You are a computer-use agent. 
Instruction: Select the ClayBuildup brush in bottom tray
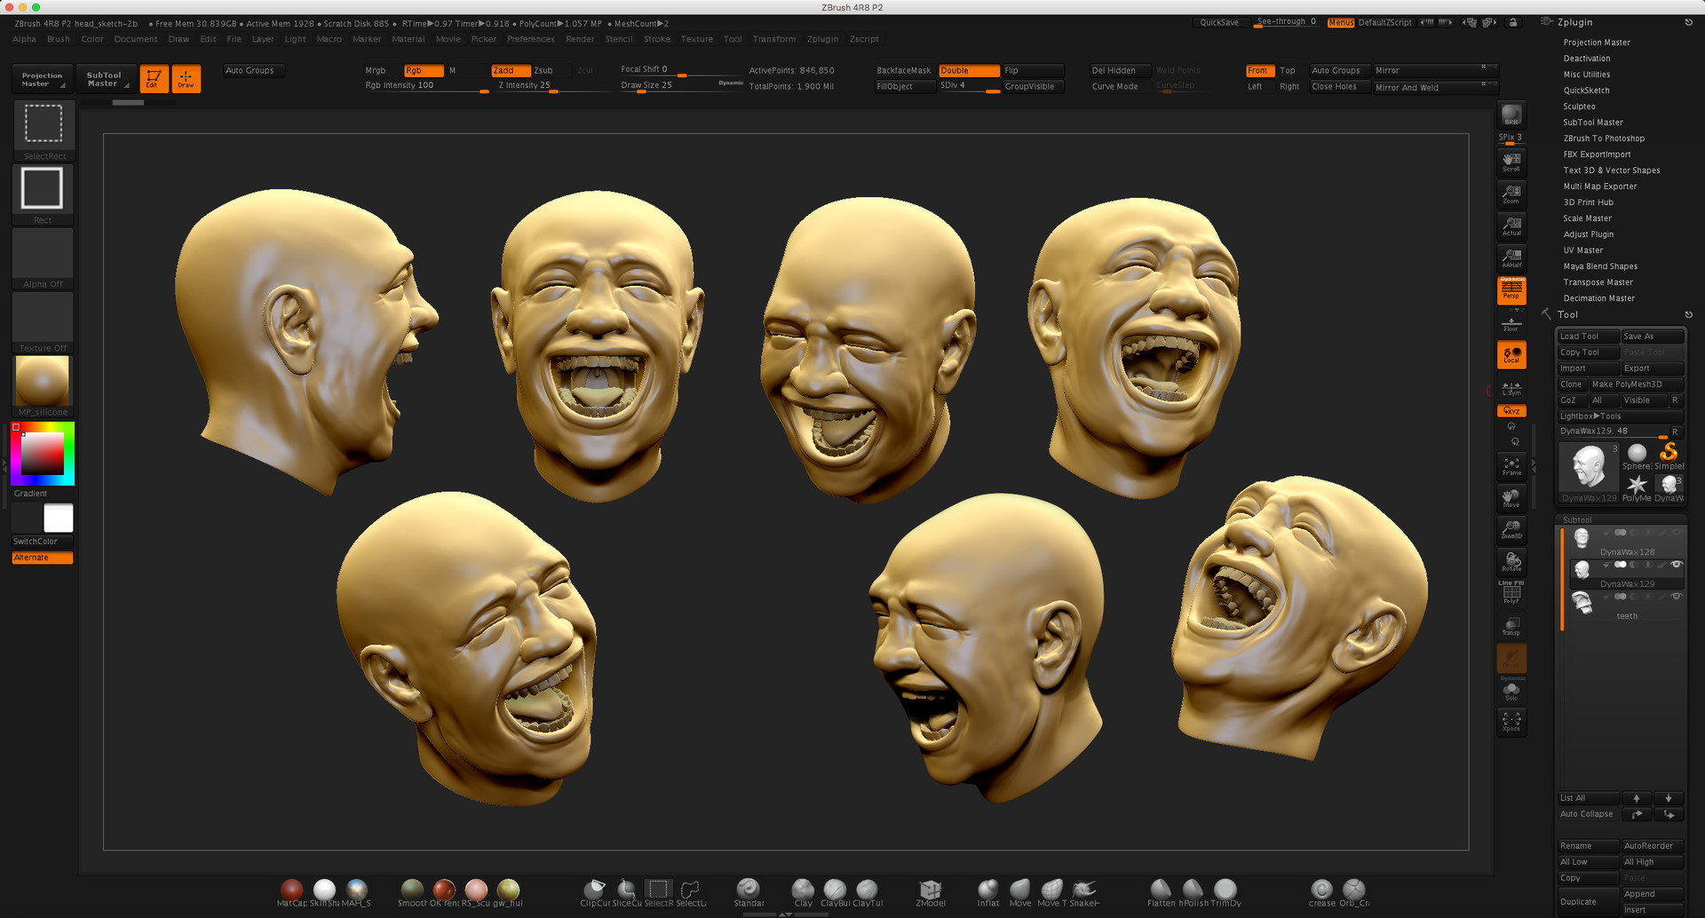point(835,891)
